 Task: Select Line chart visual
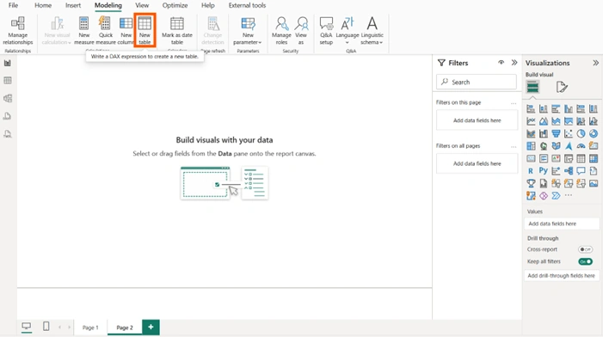pos(531,121)
